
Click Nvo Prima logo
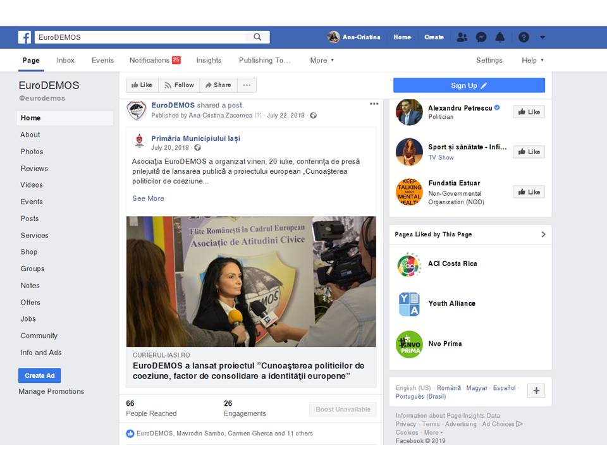click(410, 344)
